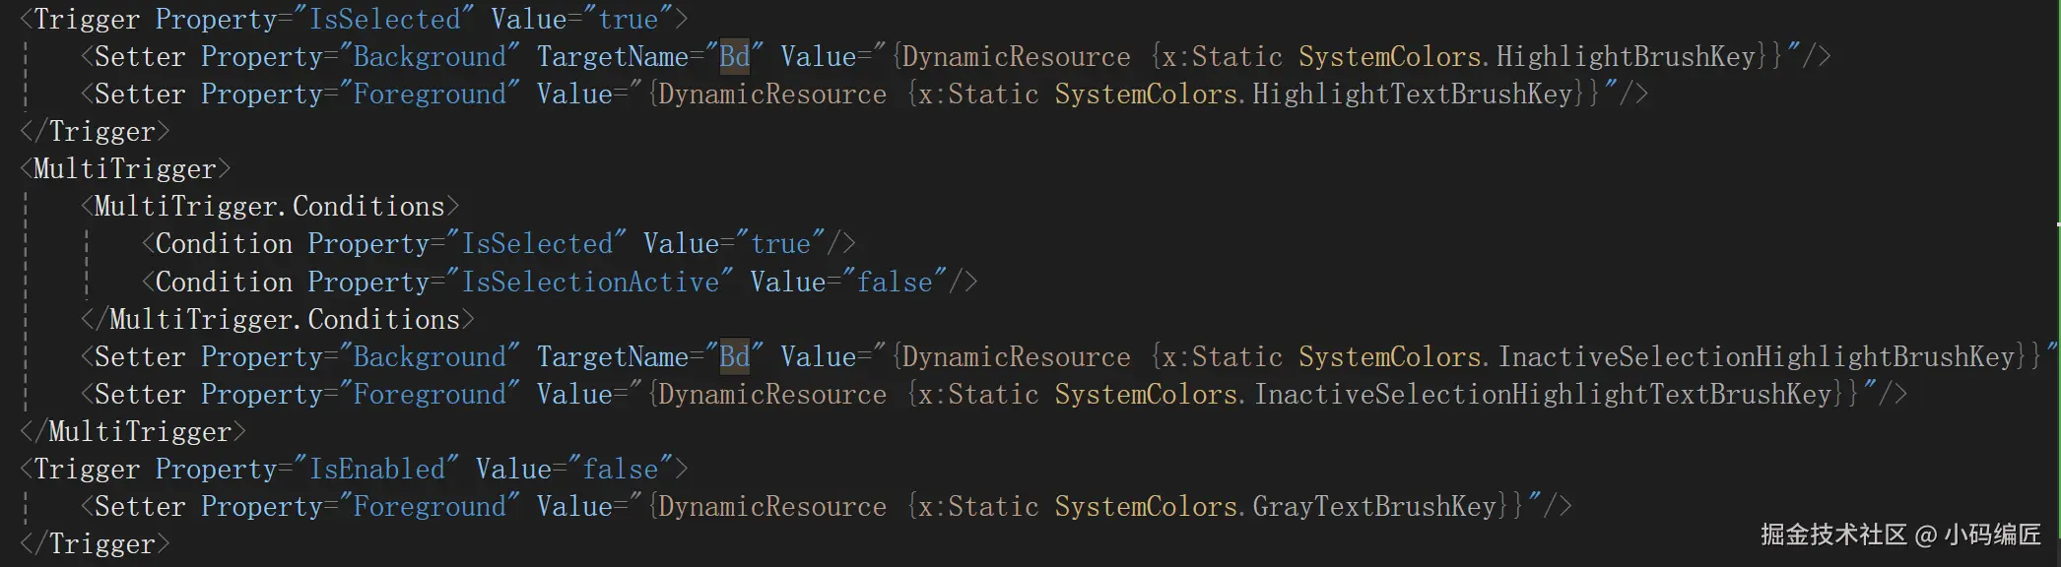The image size is (2061, 567).
Task: Click highlighted Bd in the MultiTrigger setter
Action: point(734,357)
